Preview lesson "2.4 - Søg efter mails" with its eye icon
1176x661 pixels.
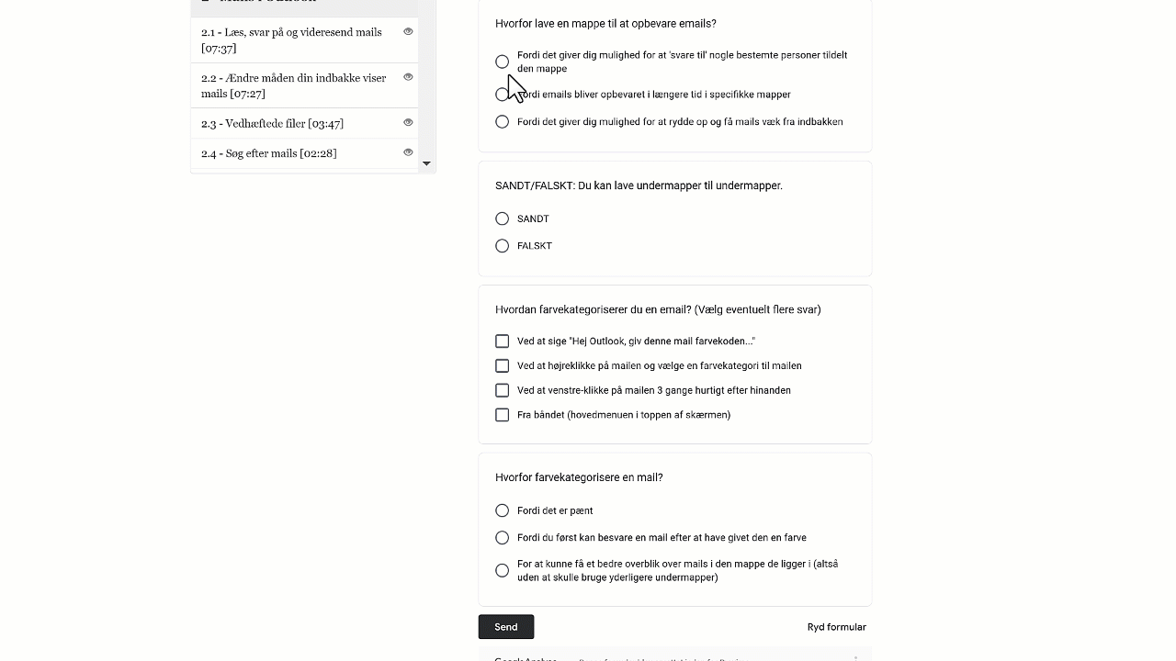[408, 152]
